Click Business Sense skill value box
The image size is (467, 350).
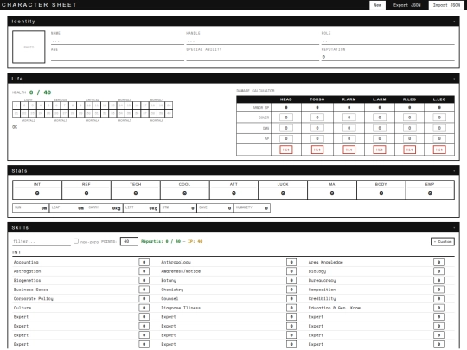[144, 290]
